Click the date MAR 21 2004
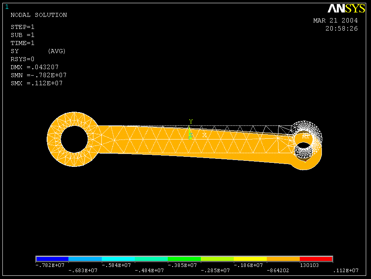The image size is (371, 279). 336,21
